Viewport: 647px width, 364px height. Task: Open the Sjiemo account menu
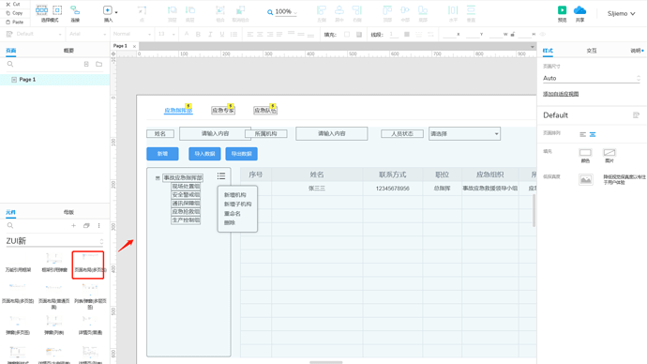(x=621, y=14)
